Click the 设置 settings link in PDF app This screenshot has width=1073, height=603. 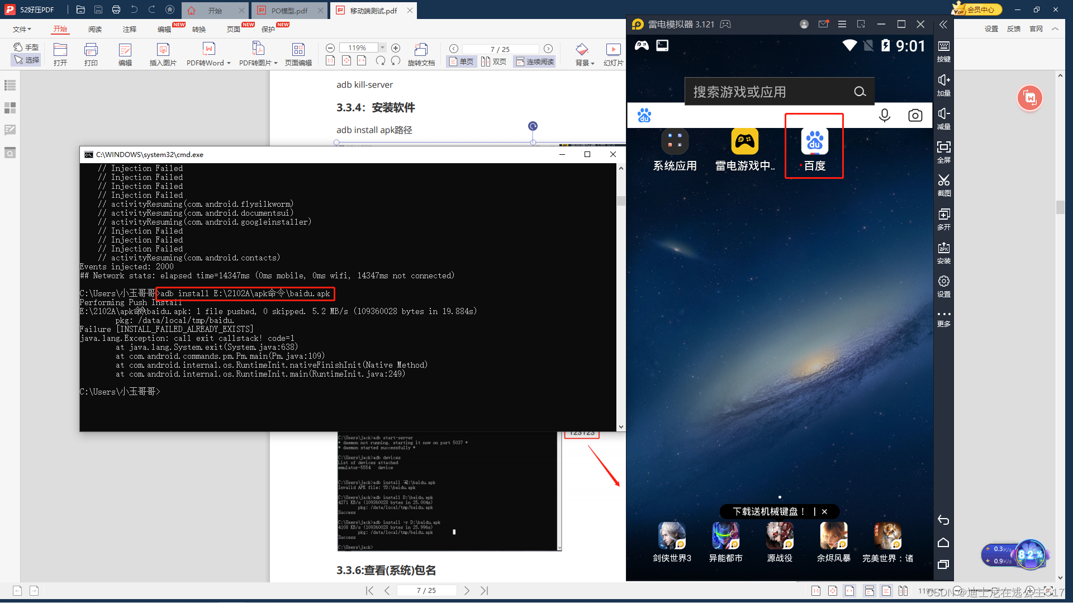[x=991, y=29]
